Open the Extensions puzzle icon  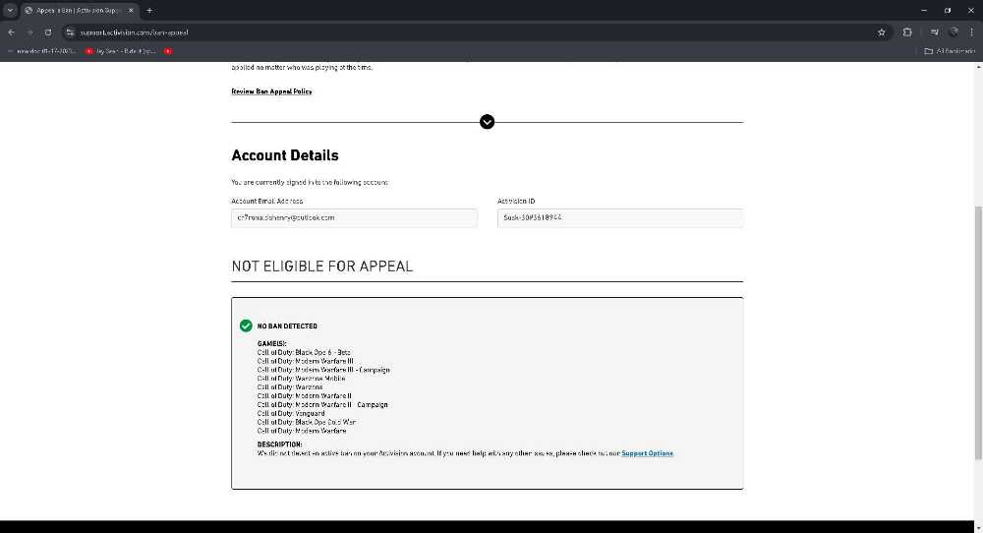coord(907,32)
